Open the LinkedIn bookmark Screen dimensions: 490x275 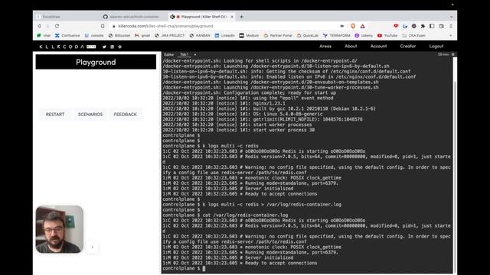(x=224, y=36)
